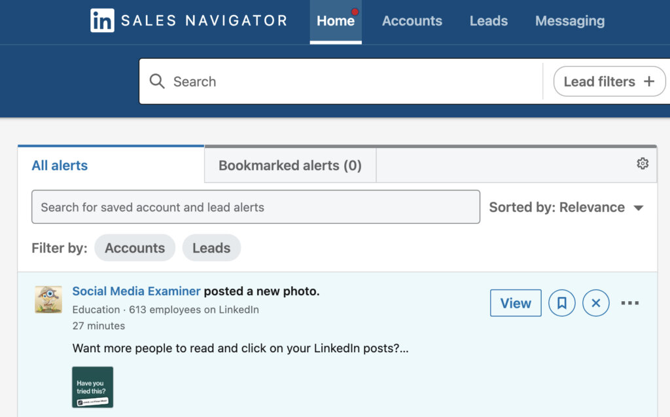Bookmark the Social Media Examiner alert

[x=561, y=302]
